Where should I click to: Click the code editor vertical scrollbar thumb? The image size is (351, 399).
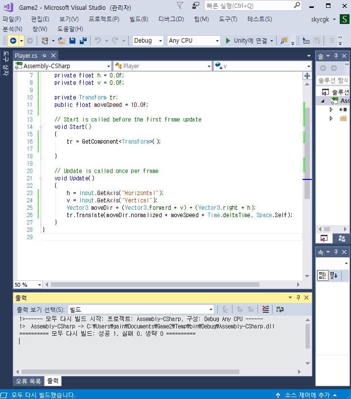tap(307, 153)
